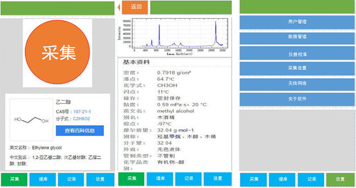Click the Raman spectrum chart
Viewport: 356px width, 188px height.
pyautogui.click(x=174, y=37)
